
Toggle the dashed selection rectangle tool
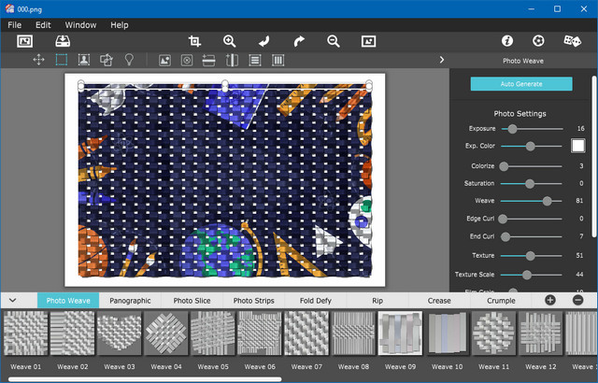[x=62, y=60]
